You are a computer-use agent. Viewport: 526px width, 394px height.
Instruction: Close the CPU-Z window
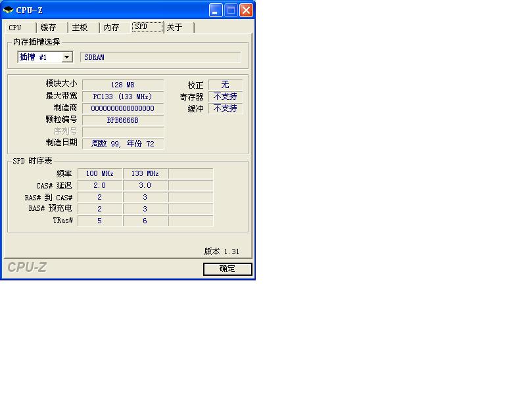click(246, 10)
